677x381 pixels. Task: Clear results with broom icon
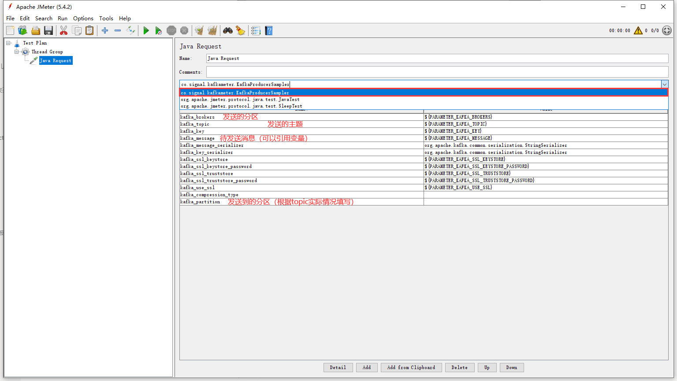click(199, 30)
